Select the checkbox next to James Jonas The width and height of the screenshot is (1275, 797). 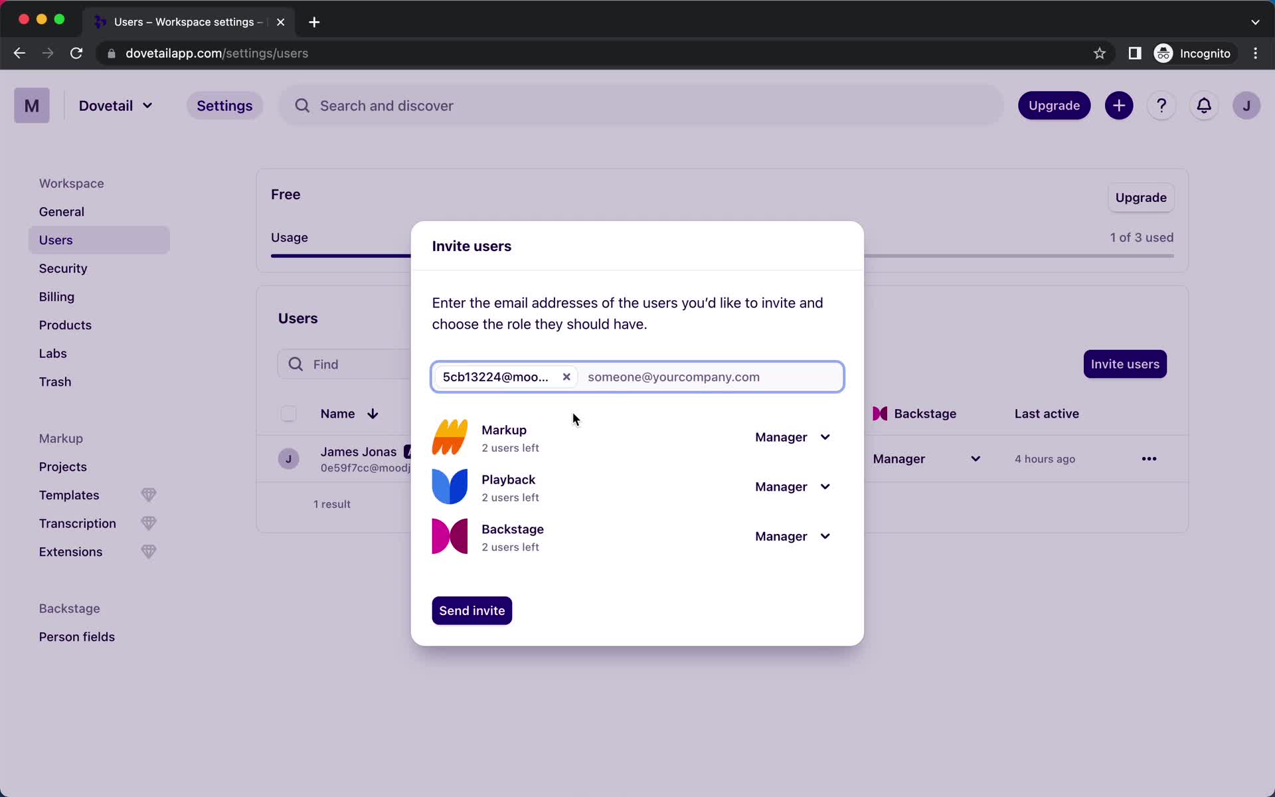coord(289,458)
